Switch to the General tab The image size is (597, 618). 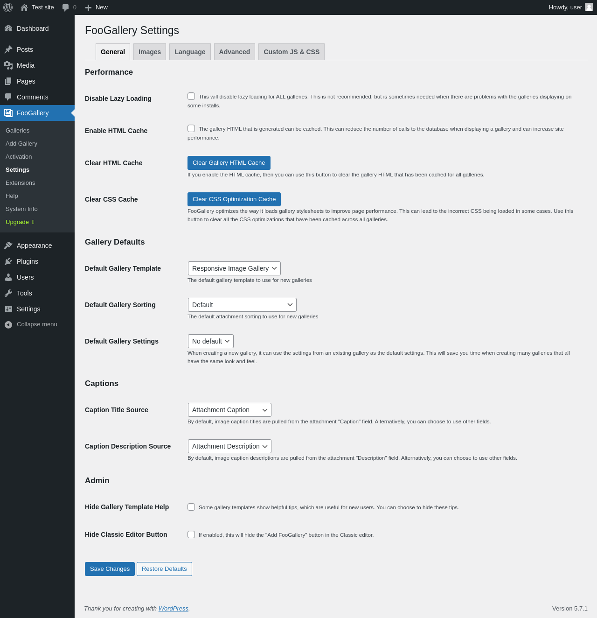(113, 52)
